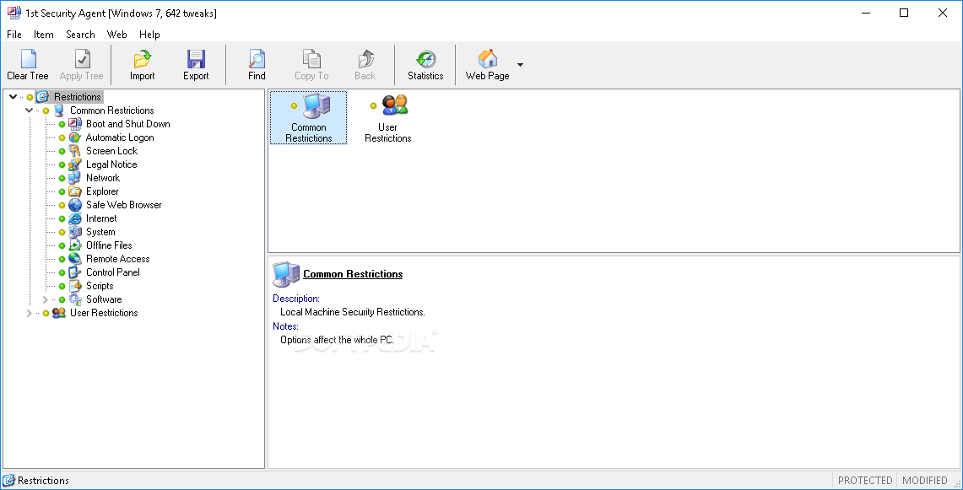The height and width of the screenshot is (490, 963).
Task: Click the Network tree icon
Action: pos(75,178)
